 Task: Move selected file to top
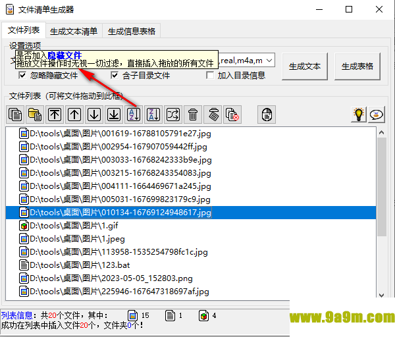click(55, 115)
